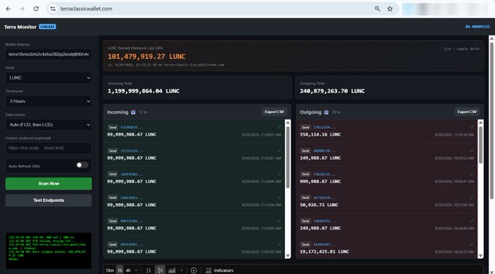
Task: Open hash link of 999,988.67 LUNC outgoing transaction
Action: point(324,174)
